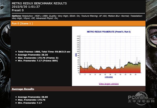Click Min. Framerate: 7.17 (Frame: 899) entry
Viewport: 157px width, 108px height.
coord(38,61)
